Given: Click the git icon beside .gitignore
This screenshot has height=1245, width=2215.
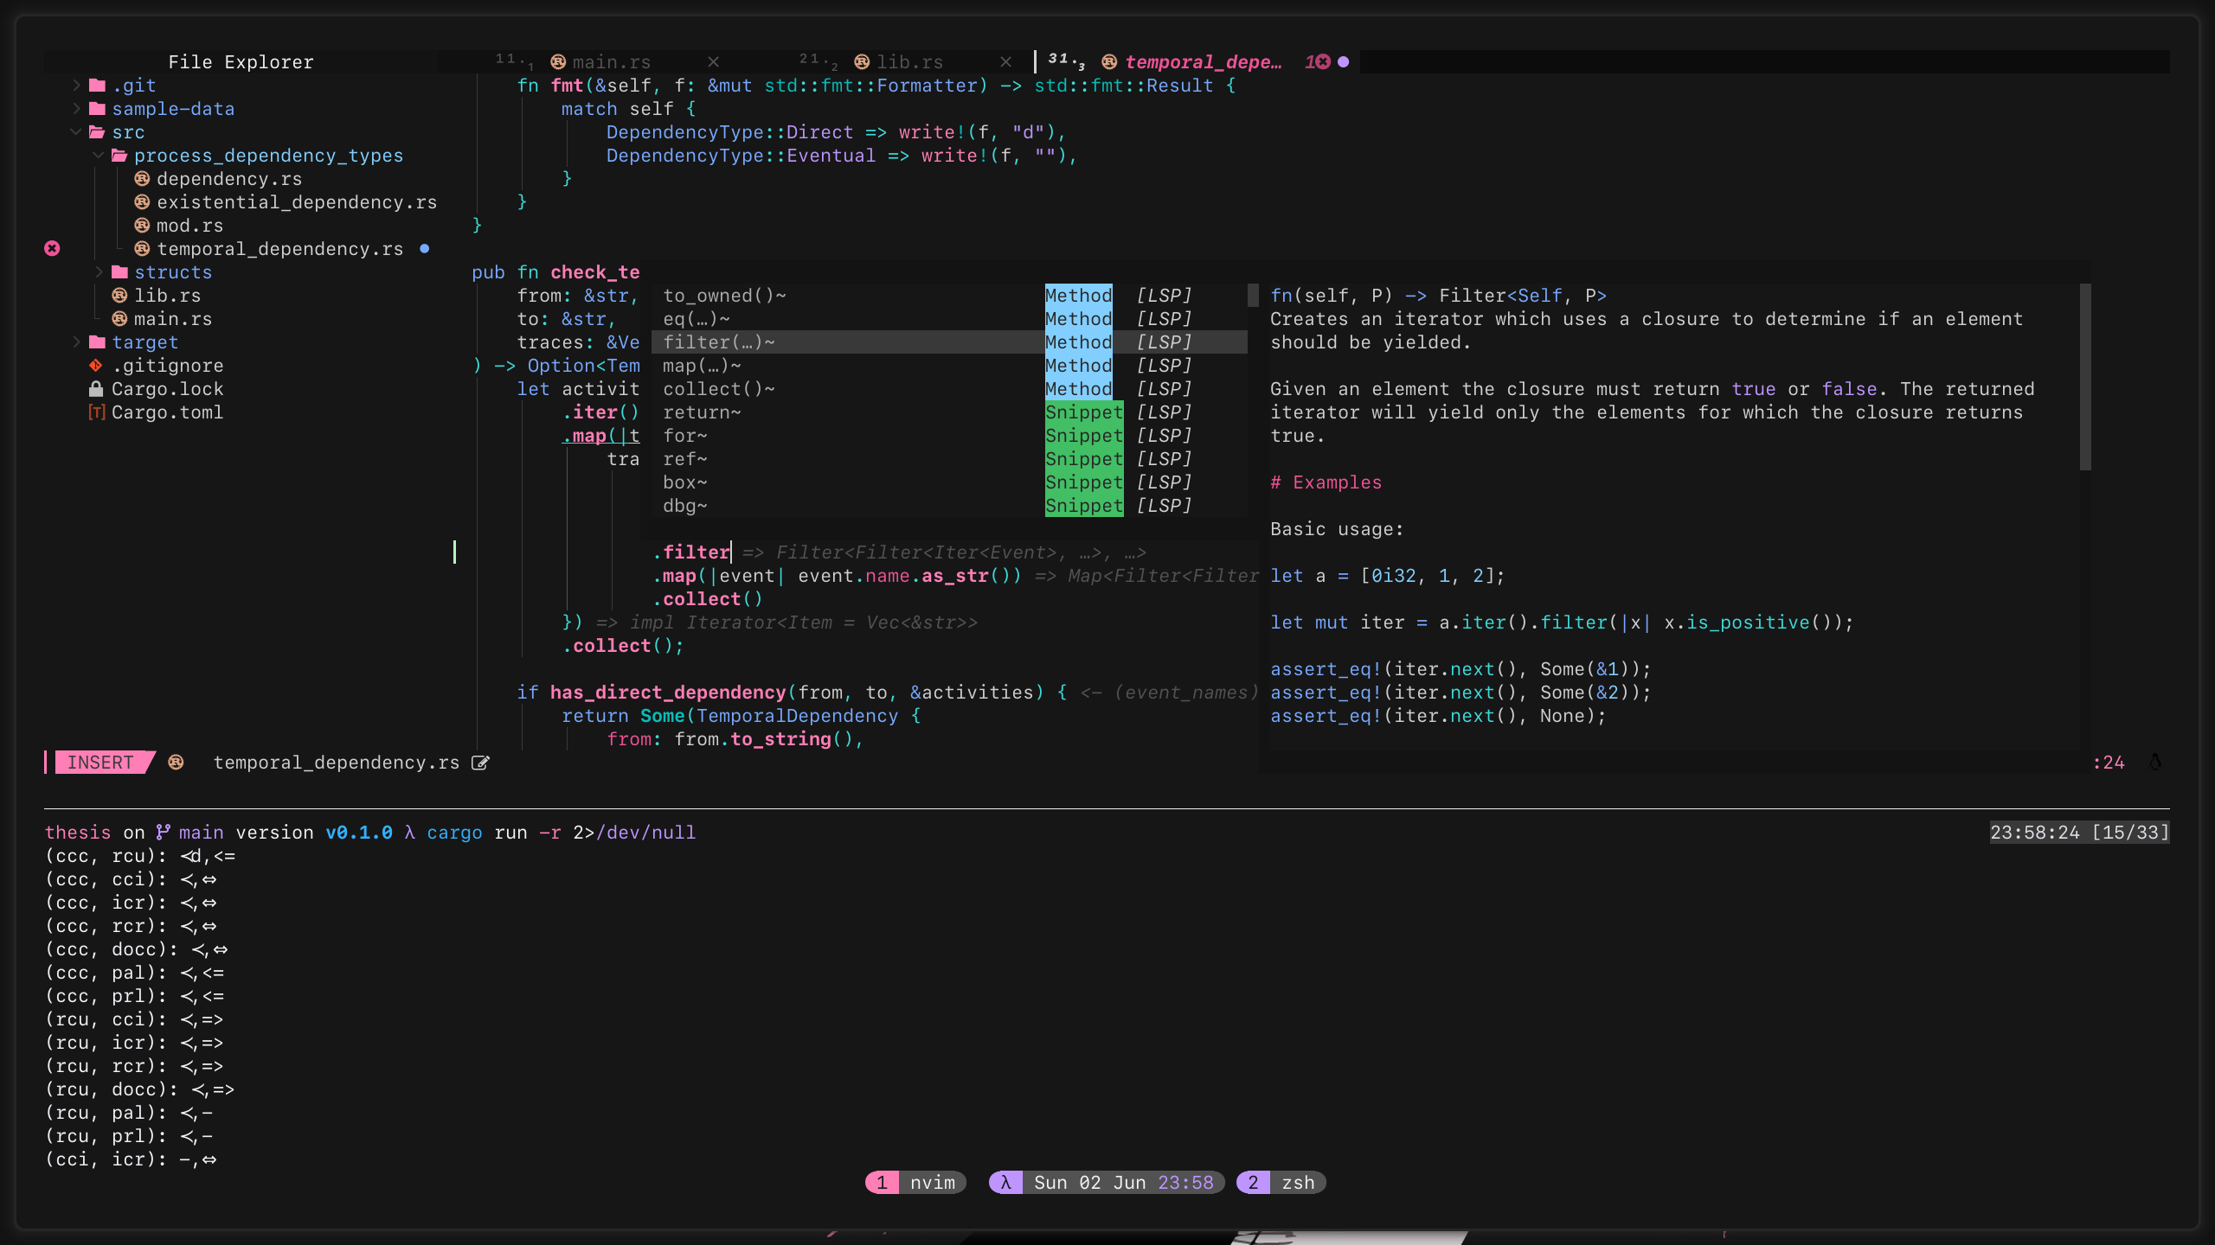Looking at the screenshot, I should [96, 366].
